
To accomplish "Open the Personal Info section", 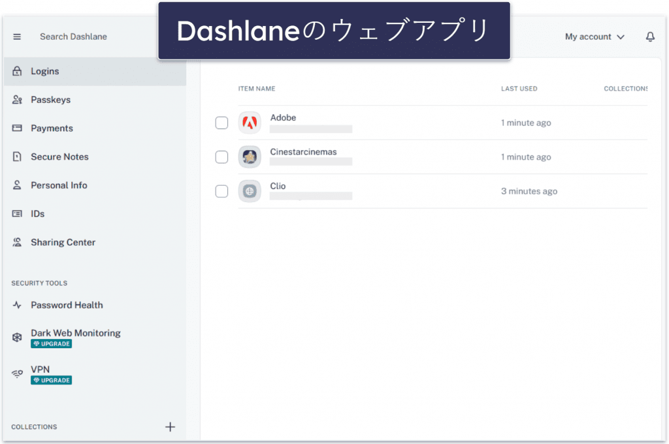I will pos(95,185).
